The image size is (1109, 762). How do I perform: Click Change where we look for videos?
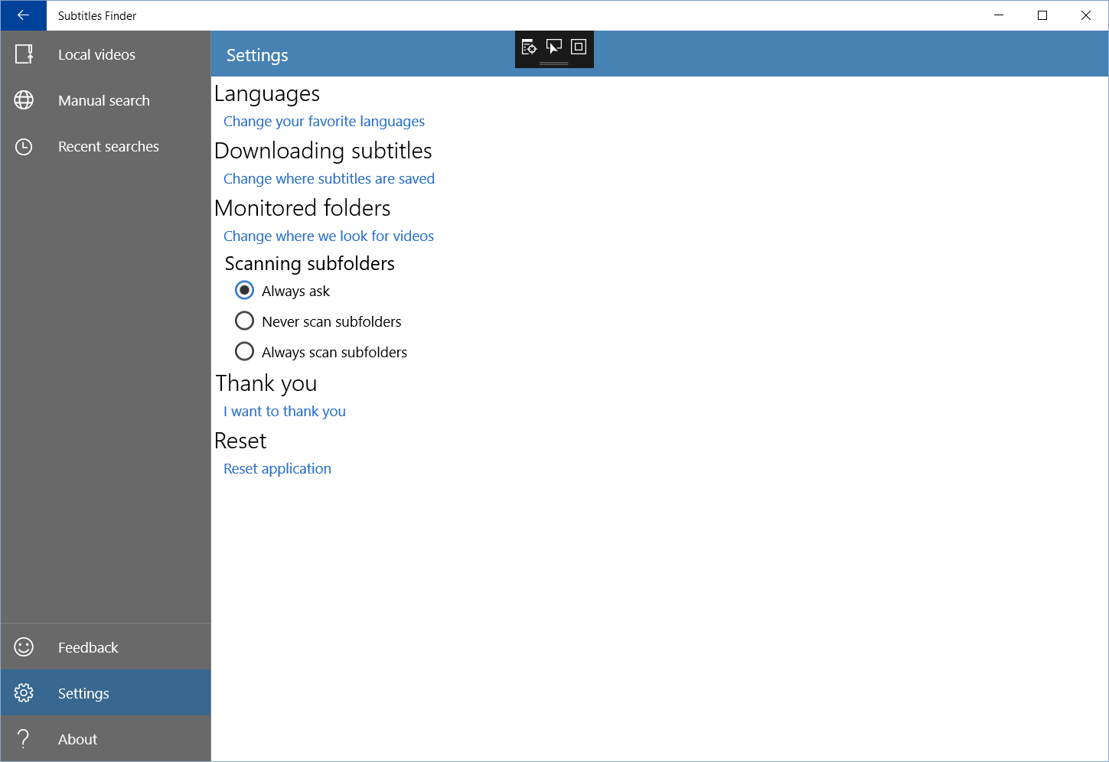[328, 236]
